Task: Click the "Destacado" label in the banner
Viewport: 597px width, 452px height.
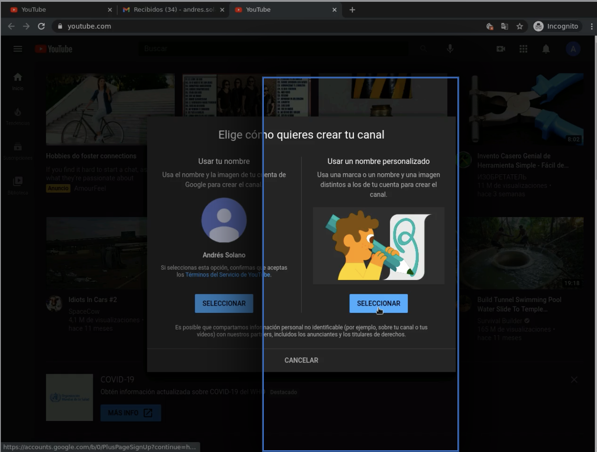Action: (283, 392)
